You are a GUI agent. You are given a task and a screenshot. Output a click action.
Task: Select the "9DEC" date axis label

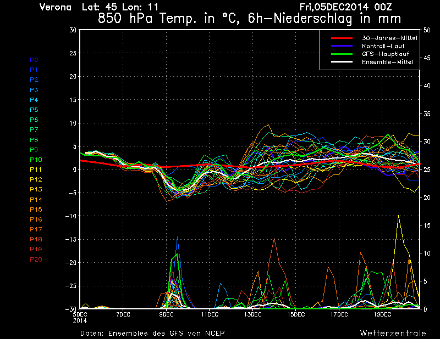[x=167, y=315]
